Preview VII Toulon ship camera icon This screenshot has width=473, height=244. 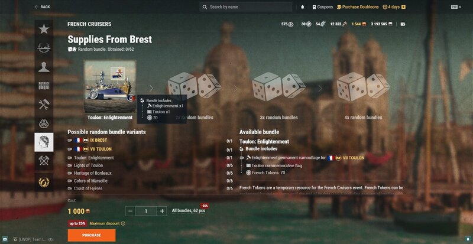click(x=70, y=149)
